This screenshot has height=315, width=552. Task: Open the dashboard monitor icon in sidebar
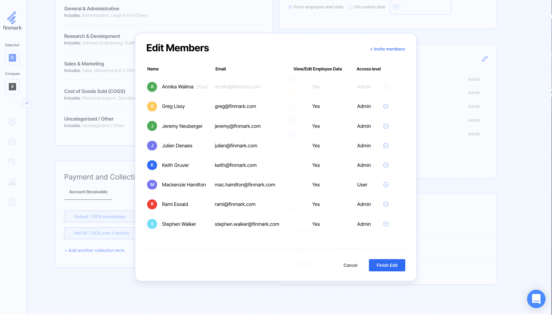12,122
